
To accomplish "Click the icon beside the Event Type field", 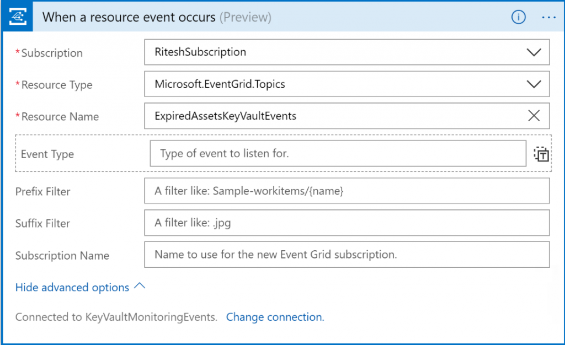I will (541, 154).
